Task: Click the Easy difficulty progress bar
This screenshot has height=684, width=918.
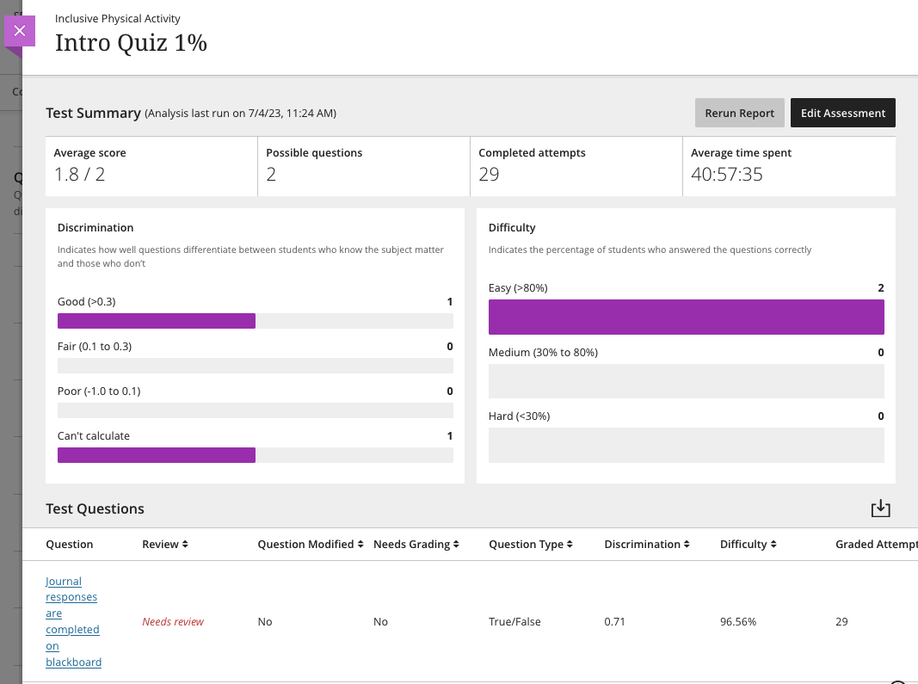Action: [x=686, y=317]
